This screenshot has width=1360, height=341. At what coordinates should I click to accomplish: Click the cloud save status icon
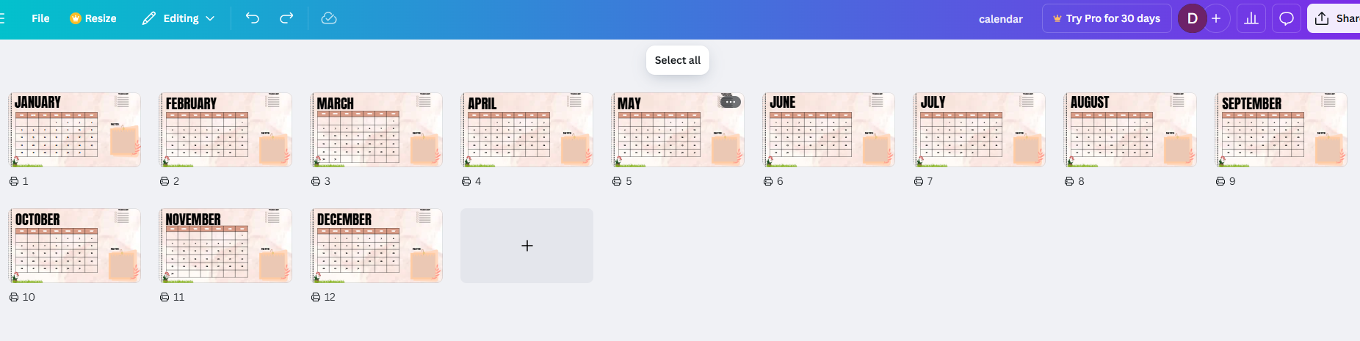329,18
